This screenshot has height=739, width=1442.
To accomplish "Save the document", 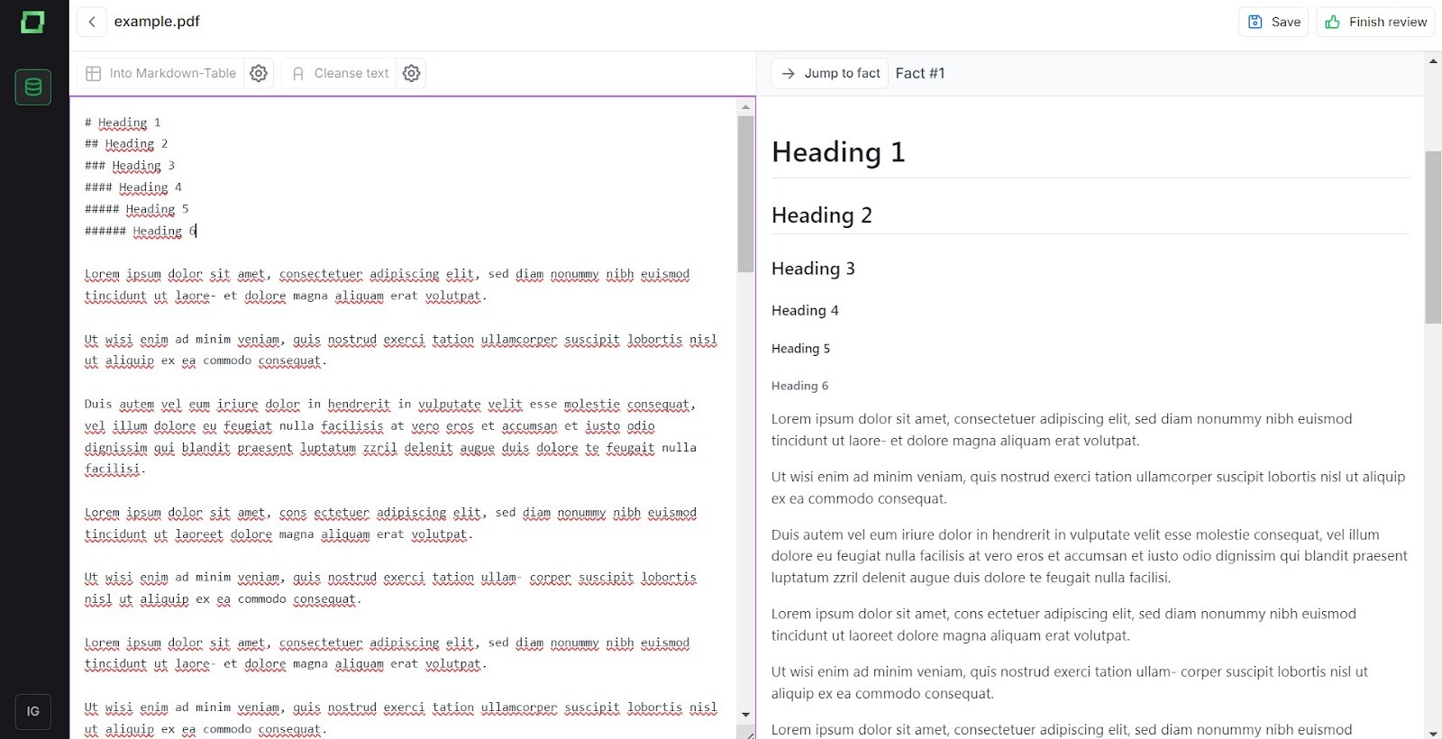I will coord(1273,22).
